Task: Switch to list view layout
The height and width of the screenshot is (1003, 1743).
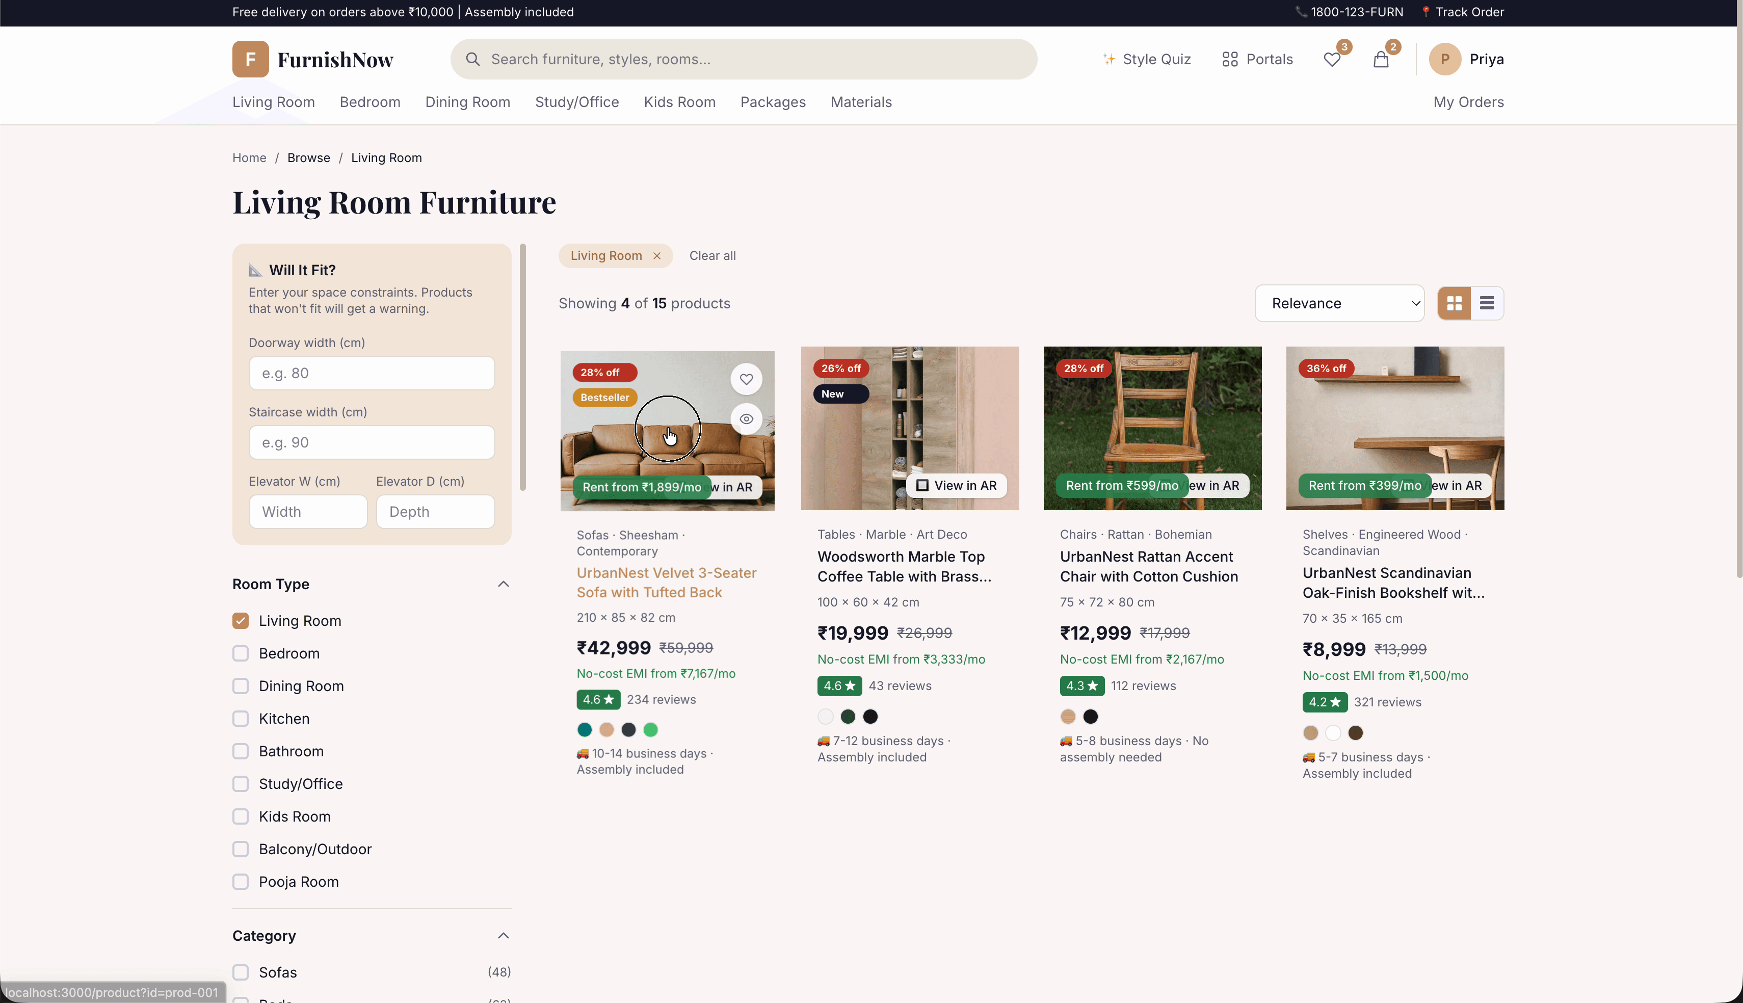Action: pyautogui.click(x=1488, y=303)
